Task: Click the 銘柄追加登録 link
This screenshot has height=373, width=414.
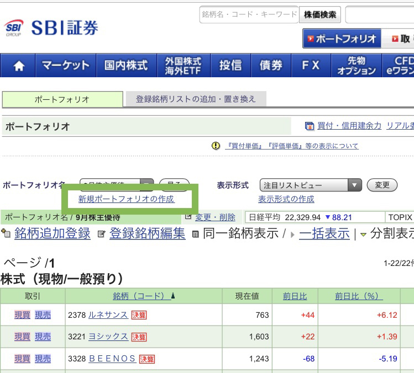Action: coord(53,233)
